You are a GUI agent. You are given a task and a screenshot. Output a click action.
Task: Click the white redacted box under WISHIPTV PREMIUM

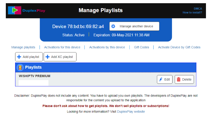33,83
